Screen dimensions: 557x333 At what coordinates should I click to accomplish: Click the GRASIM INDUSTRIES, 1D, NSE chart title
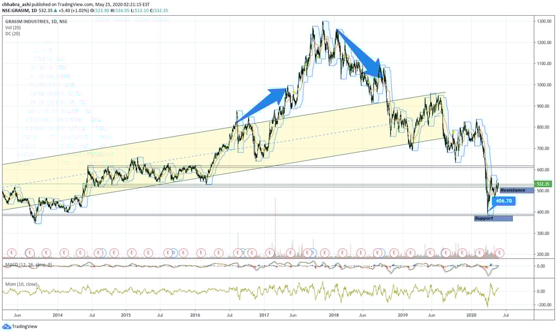36,21
